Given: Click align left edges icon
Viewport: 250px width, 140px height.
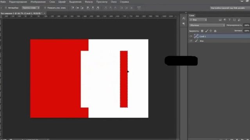Looking at the screenshot, I should (x=88, y=8).
